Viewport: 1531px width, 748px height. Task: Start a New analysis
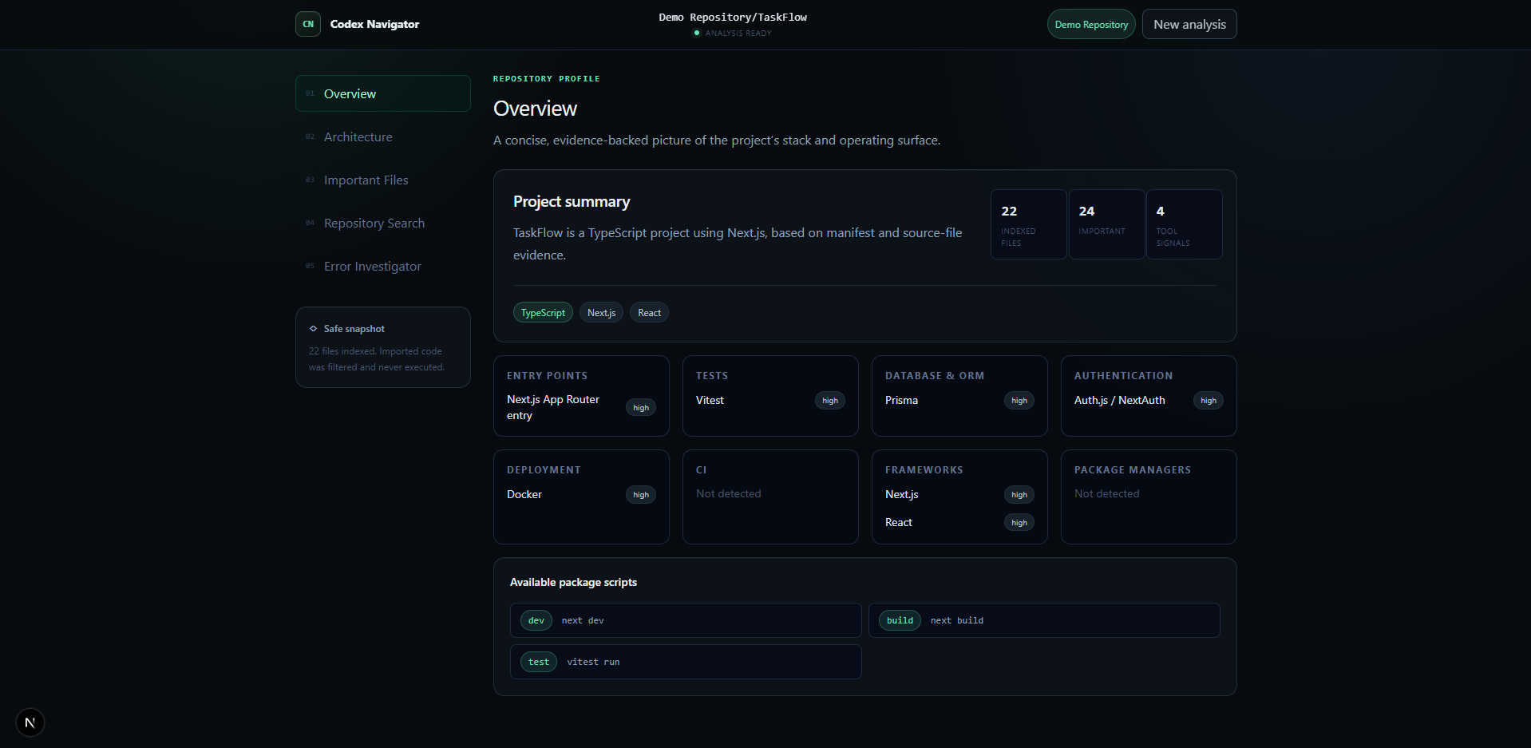coord(1189,24)
